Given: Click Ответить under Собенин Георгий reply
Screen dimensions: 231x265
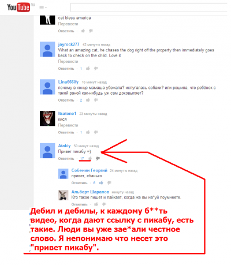Looking at the screenshot, I should 79,183.
